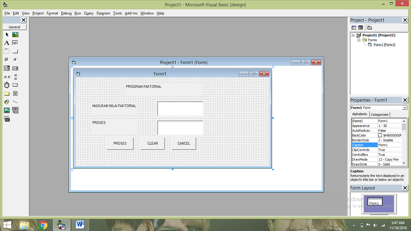Screen dimensions: 411x231
Task: Click the PROSES button on Form1
Action: (x=120, y=143)
